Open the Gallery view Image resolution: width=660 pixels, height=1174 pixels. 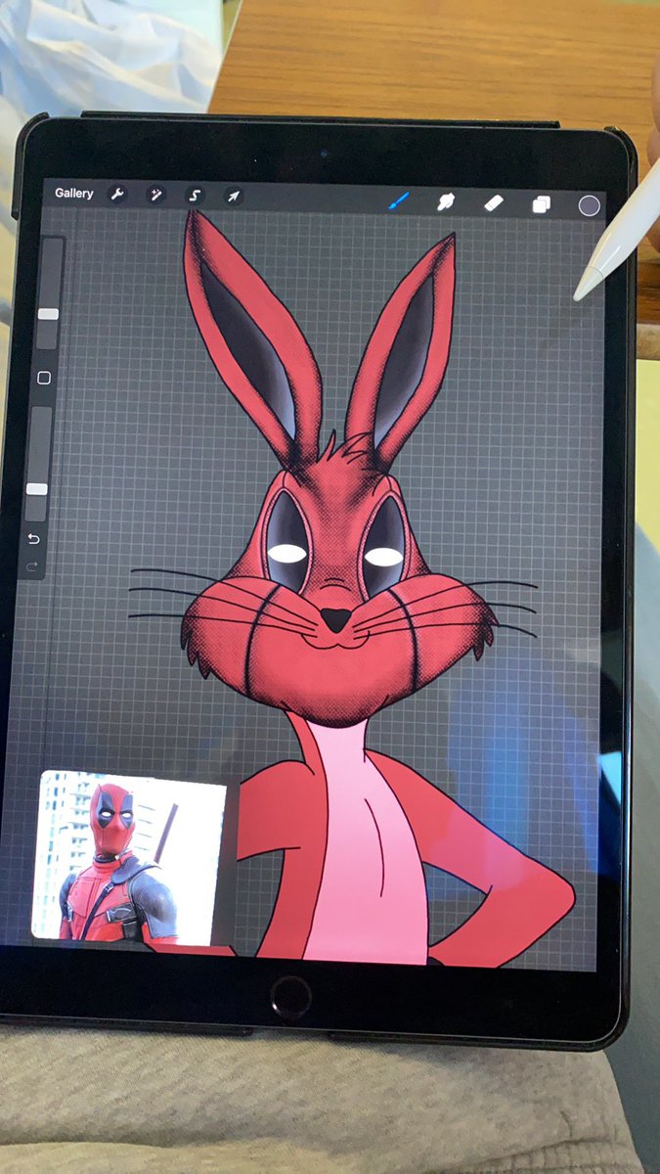74,194
